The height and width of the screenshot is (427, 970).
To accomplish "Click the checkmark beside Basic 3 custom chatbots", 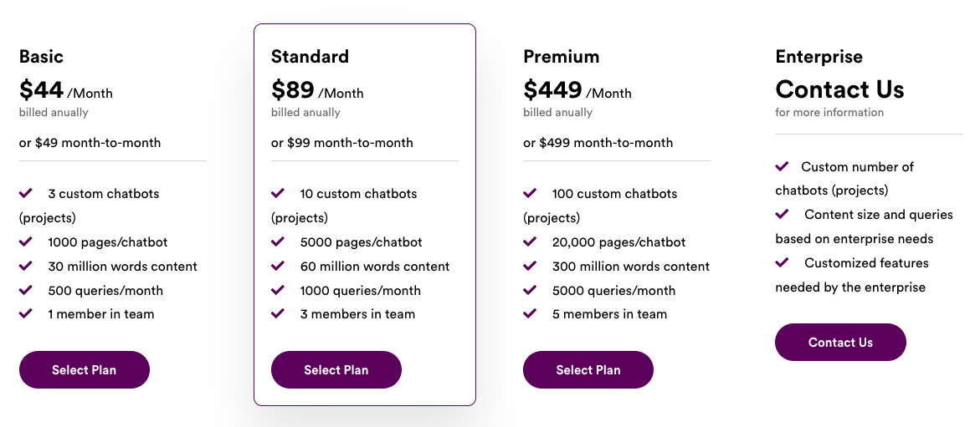I will [x=26, y=193].
